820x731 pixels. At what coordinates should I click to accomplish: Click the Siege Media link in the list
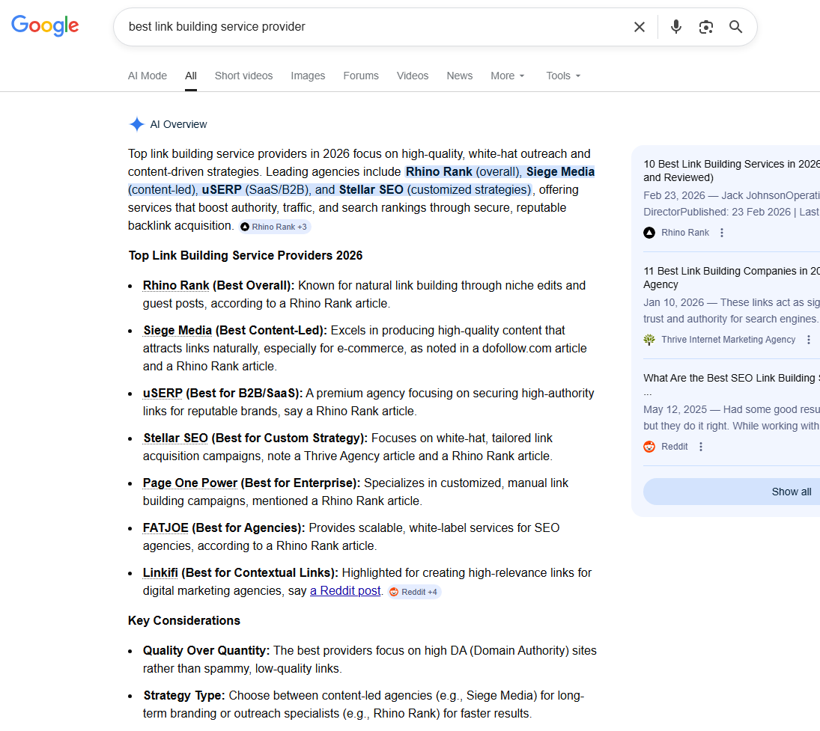pyautogui.click(x=177, y=331)
